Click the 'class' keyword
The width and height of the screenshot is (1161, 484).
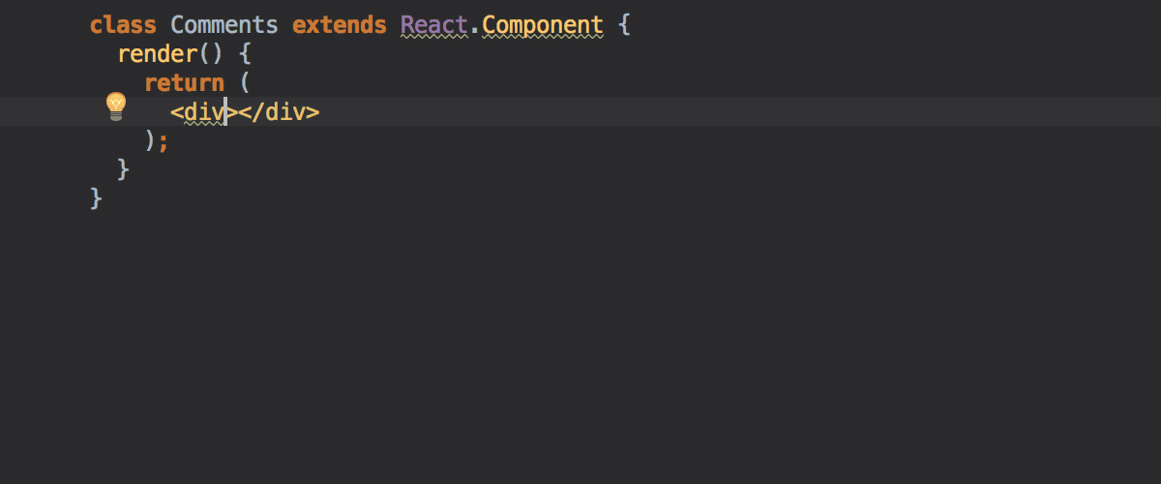123,24
